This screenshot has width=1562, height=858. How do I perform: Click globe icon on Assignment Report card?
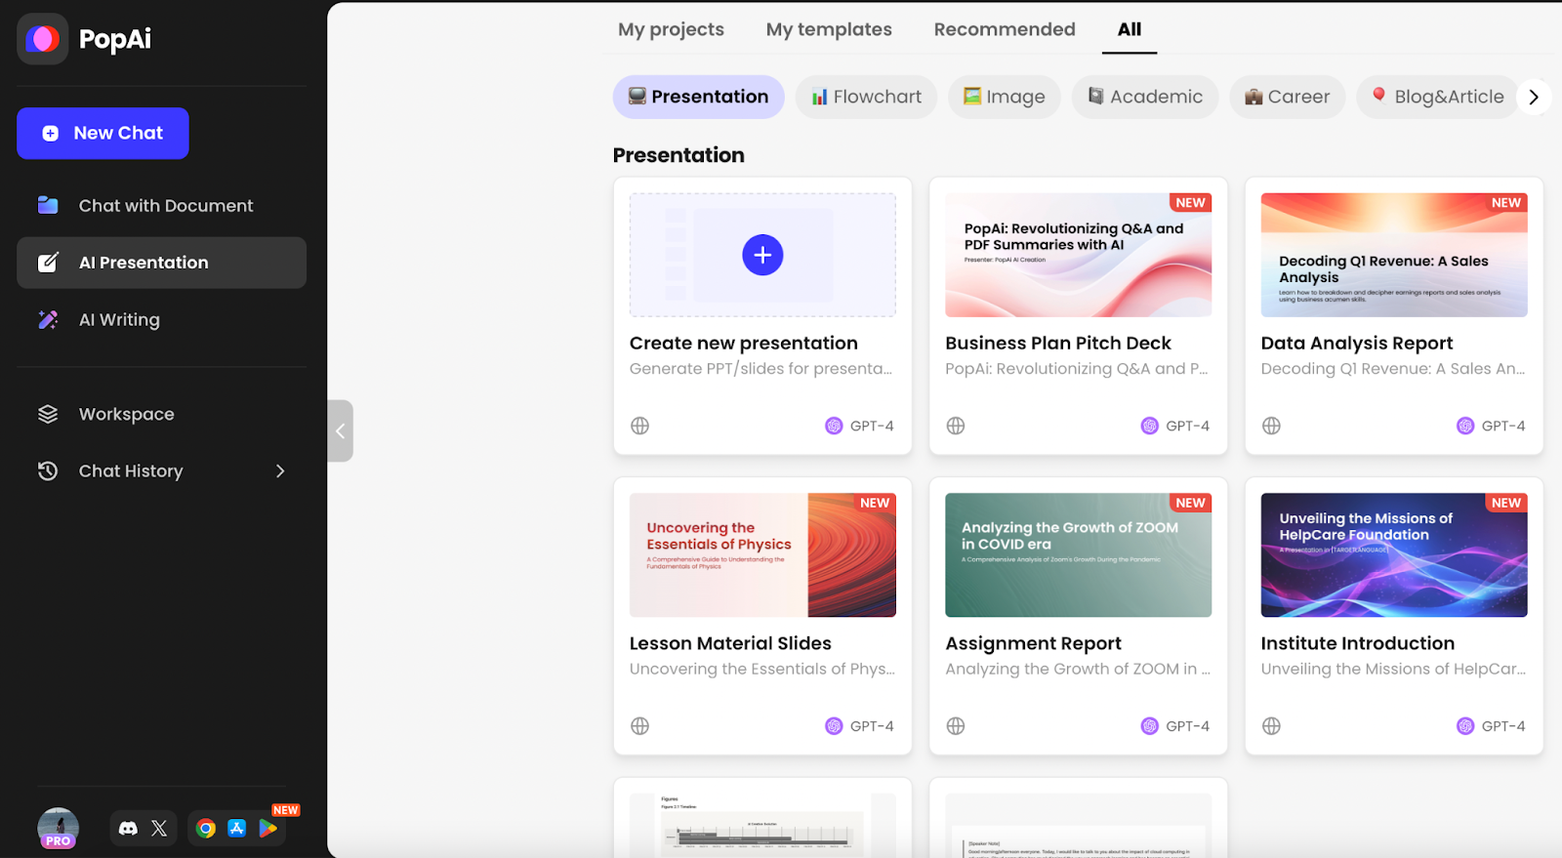(x=956, y=726)
